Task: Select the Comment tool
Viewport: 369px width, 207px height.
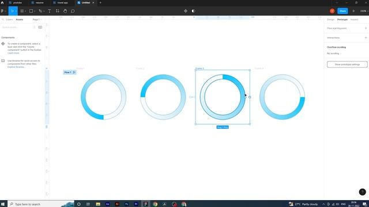Action: pos(73,11)
